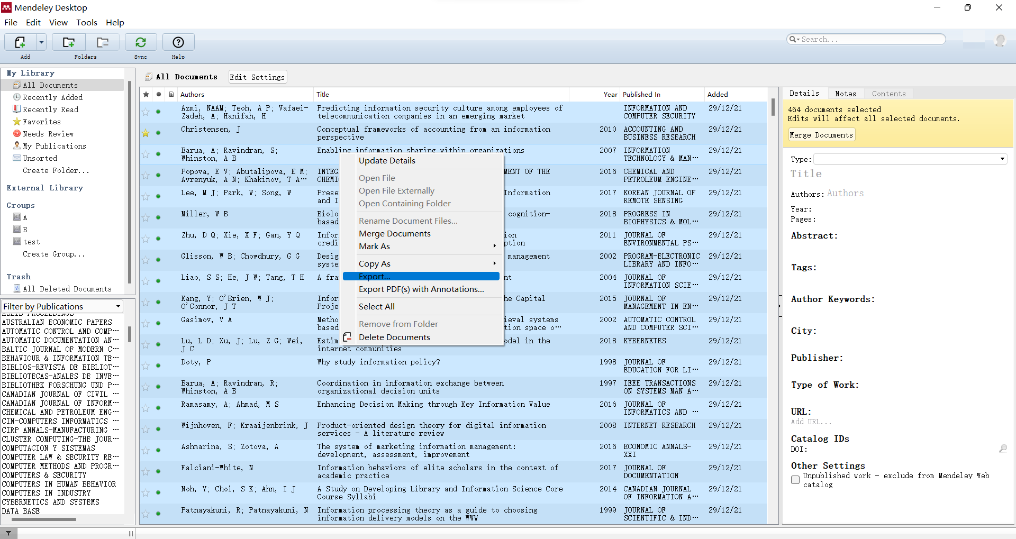1016x539 pixels.
Task: Open Recently Added in library
Action: [x=52, y=97]
